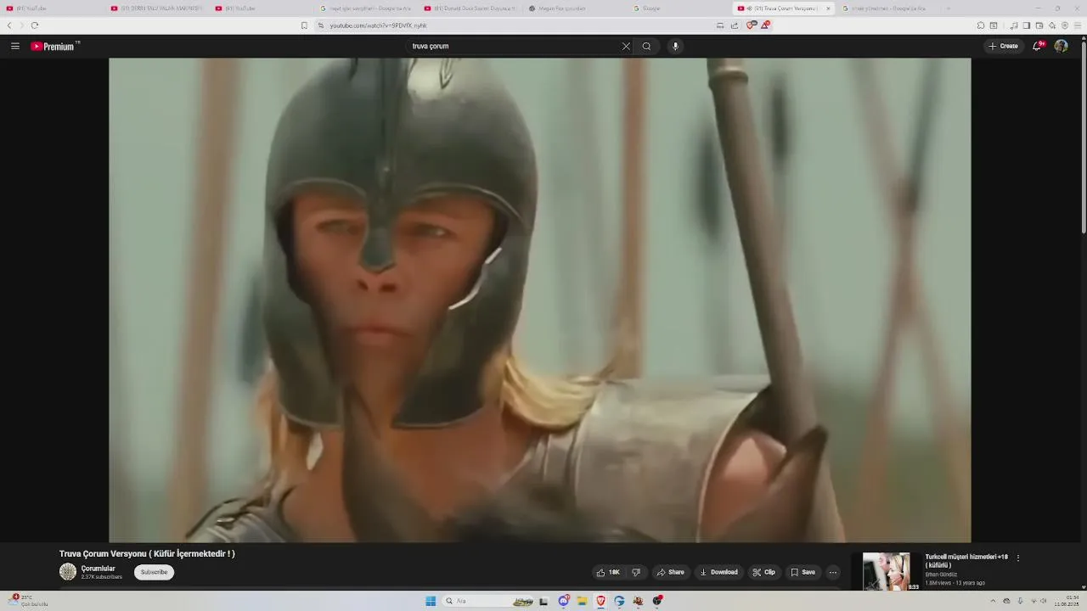Click the search magnifier button
This screenshot has height=611, width=1087.
coord(646,46)
